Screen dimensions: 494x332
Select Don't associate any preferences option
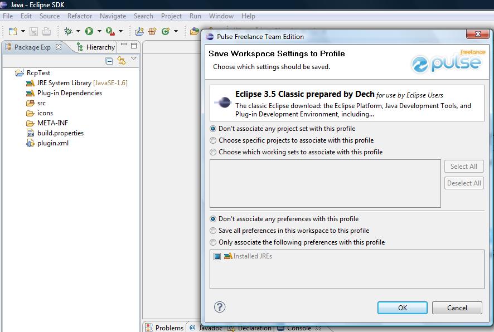[213, 219]
